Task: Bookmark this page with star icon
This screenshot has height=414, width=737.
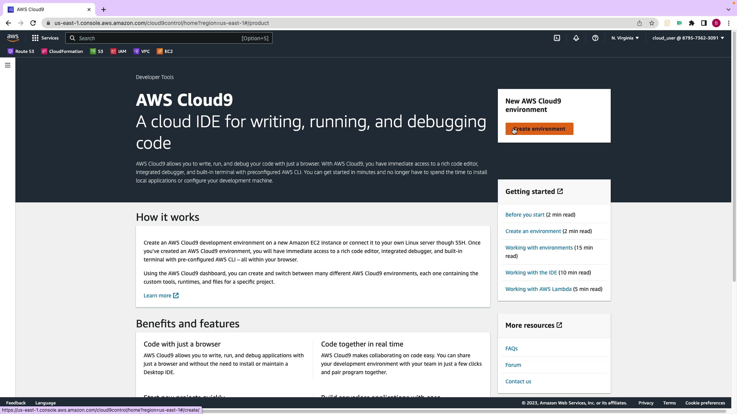Action: 652,23
